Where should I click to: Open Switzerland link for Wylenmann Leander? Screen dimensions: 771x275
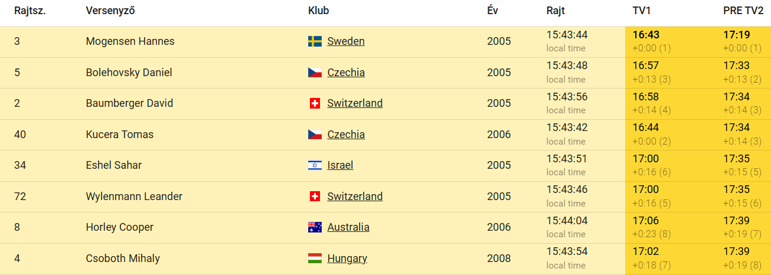pyautogui.click(x=355, y=197)
